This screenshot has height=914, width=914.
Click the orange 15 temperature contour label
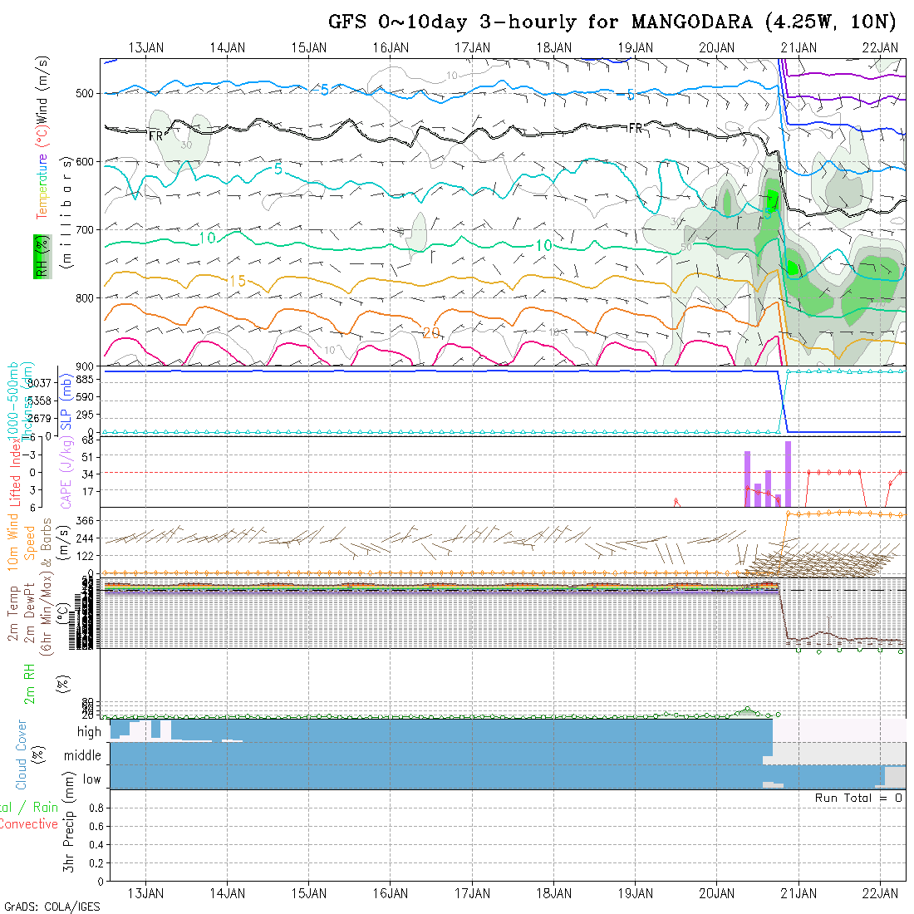pos(237,282)
